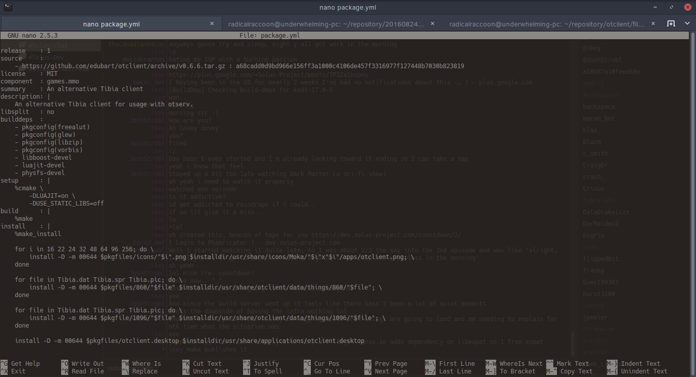The height and width of the screenshot is (377, 696).
Task: Click the 'File: package.yml' header text
Action: (x=270, y=36)
